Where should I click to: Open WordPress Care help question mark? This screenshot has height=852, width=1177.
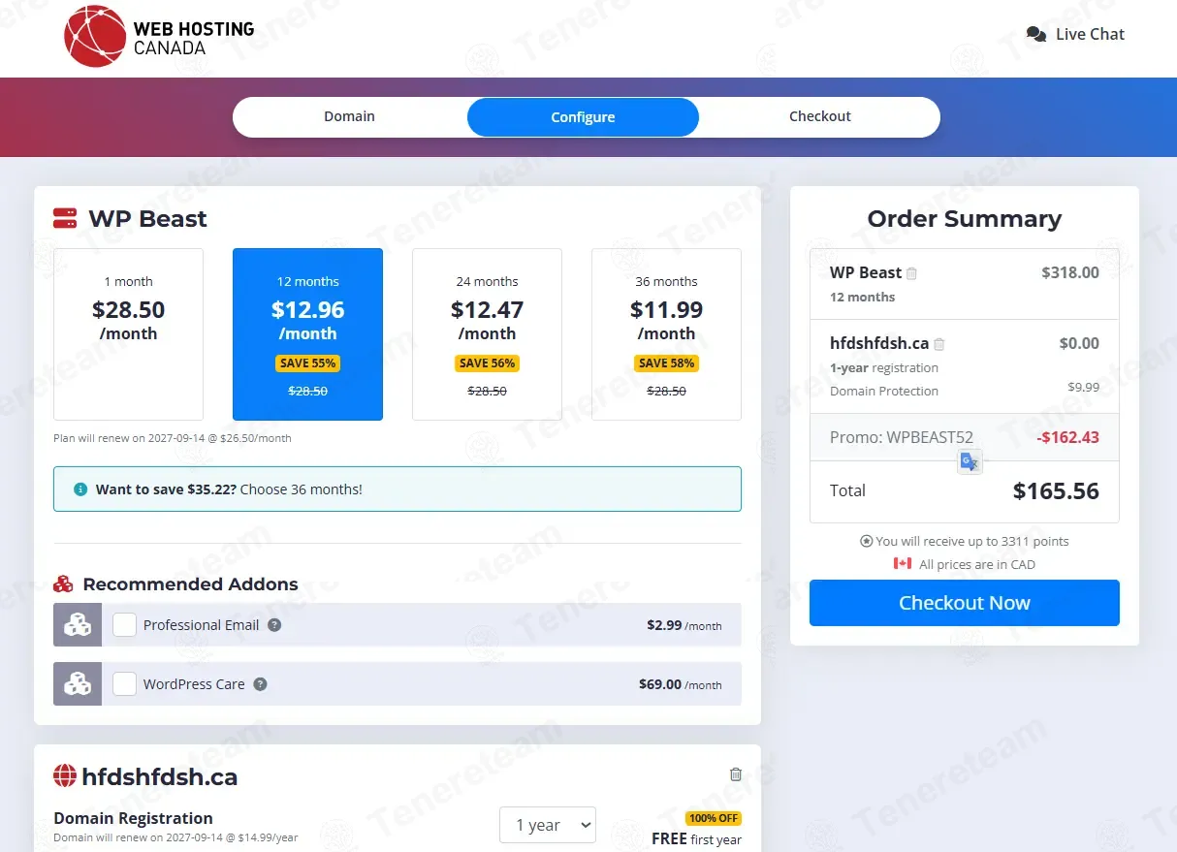(260, 684)
